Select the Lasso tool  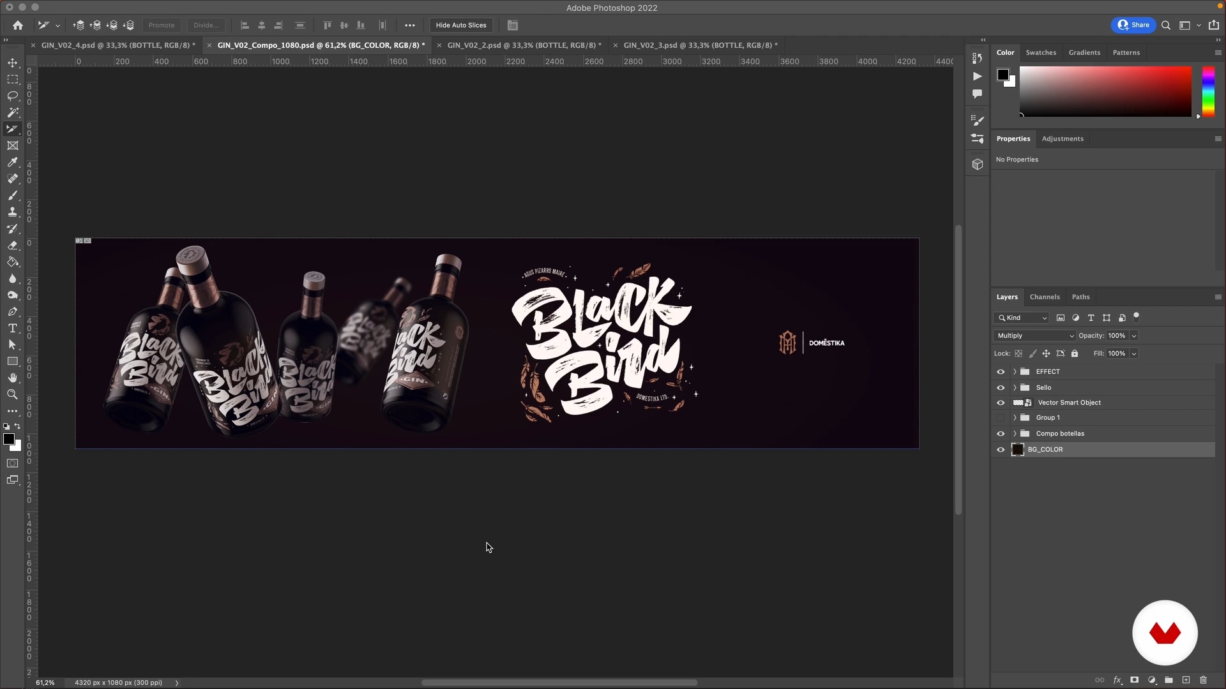(x=12, y=96)
